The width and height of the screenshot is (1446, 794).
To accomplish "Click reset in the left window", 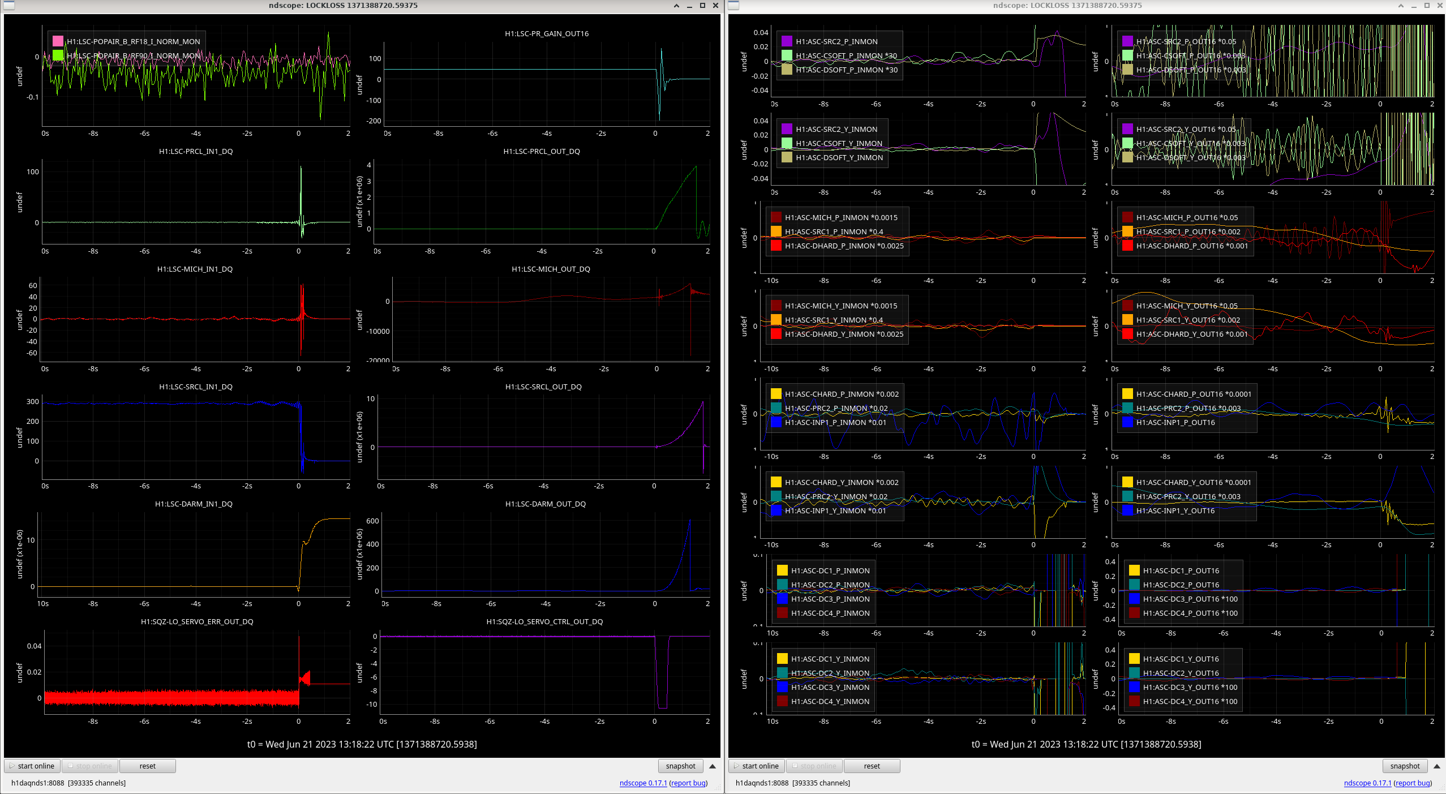I will (148, 766).
